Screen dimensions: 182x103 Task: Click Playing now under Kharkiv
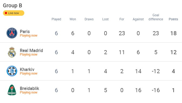[29, 73]
